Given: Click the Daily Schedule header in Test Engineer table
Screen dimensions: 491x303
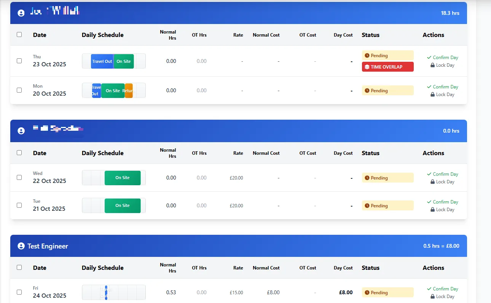Looking at the screenshot, I should click(x=102, y=268).
